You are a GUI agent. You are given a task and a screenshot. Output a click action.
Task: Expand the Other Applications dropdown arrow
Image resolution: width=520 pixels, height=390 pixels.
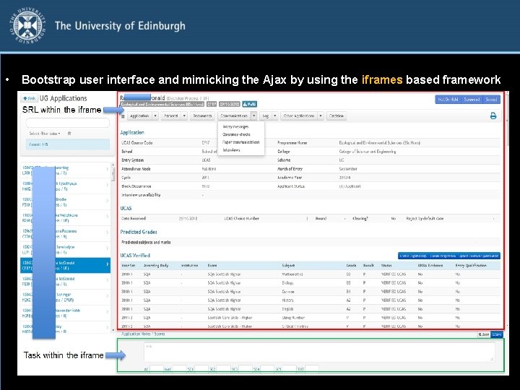pyautogui.click(x=321, y=116)
